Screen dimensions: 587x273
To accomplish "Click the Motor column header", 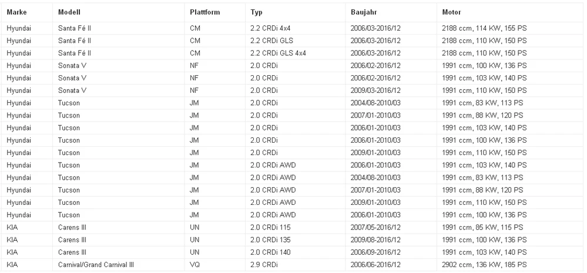I will [x=451, y=12].
